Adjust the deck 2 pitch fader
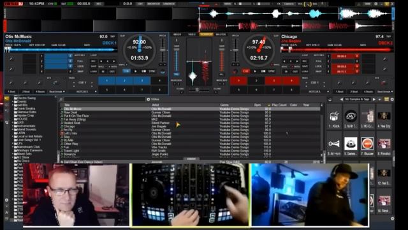408x230 pixels. [235, 50]
